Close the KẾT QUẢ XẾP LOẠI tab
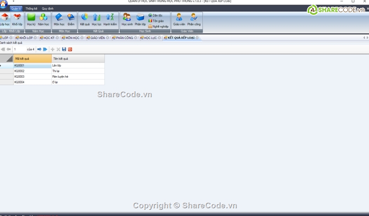 [197, 38]
